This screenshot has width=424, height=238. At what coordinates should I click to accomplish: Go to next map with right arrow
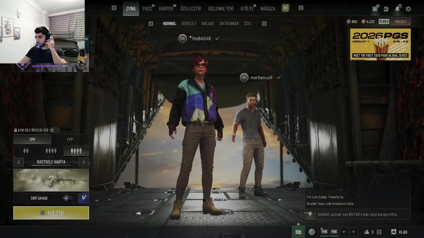tap(83, 162)
